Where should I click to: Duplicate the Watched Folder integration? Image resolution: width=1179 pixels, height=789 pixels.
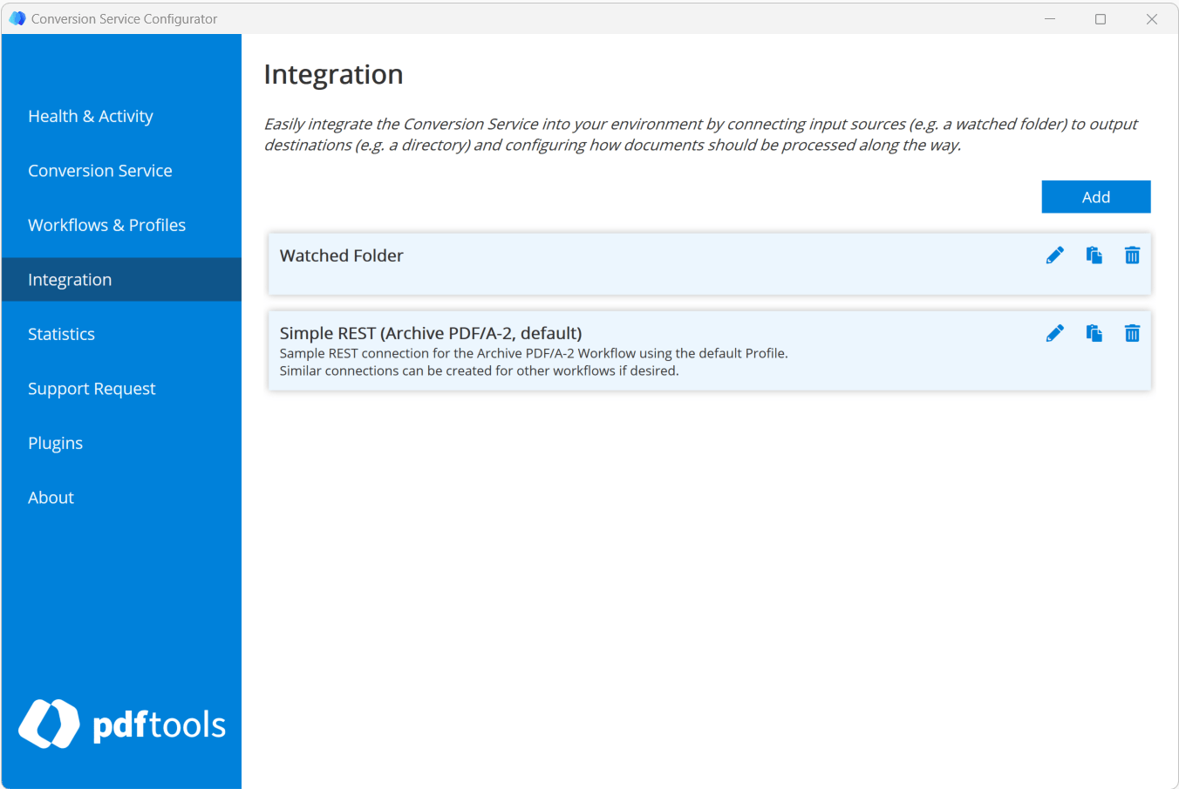click(1094, 255)
